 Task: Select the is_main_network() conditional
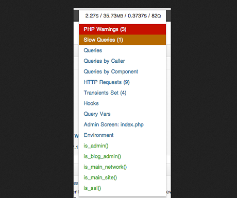click(x=122, y=167)
